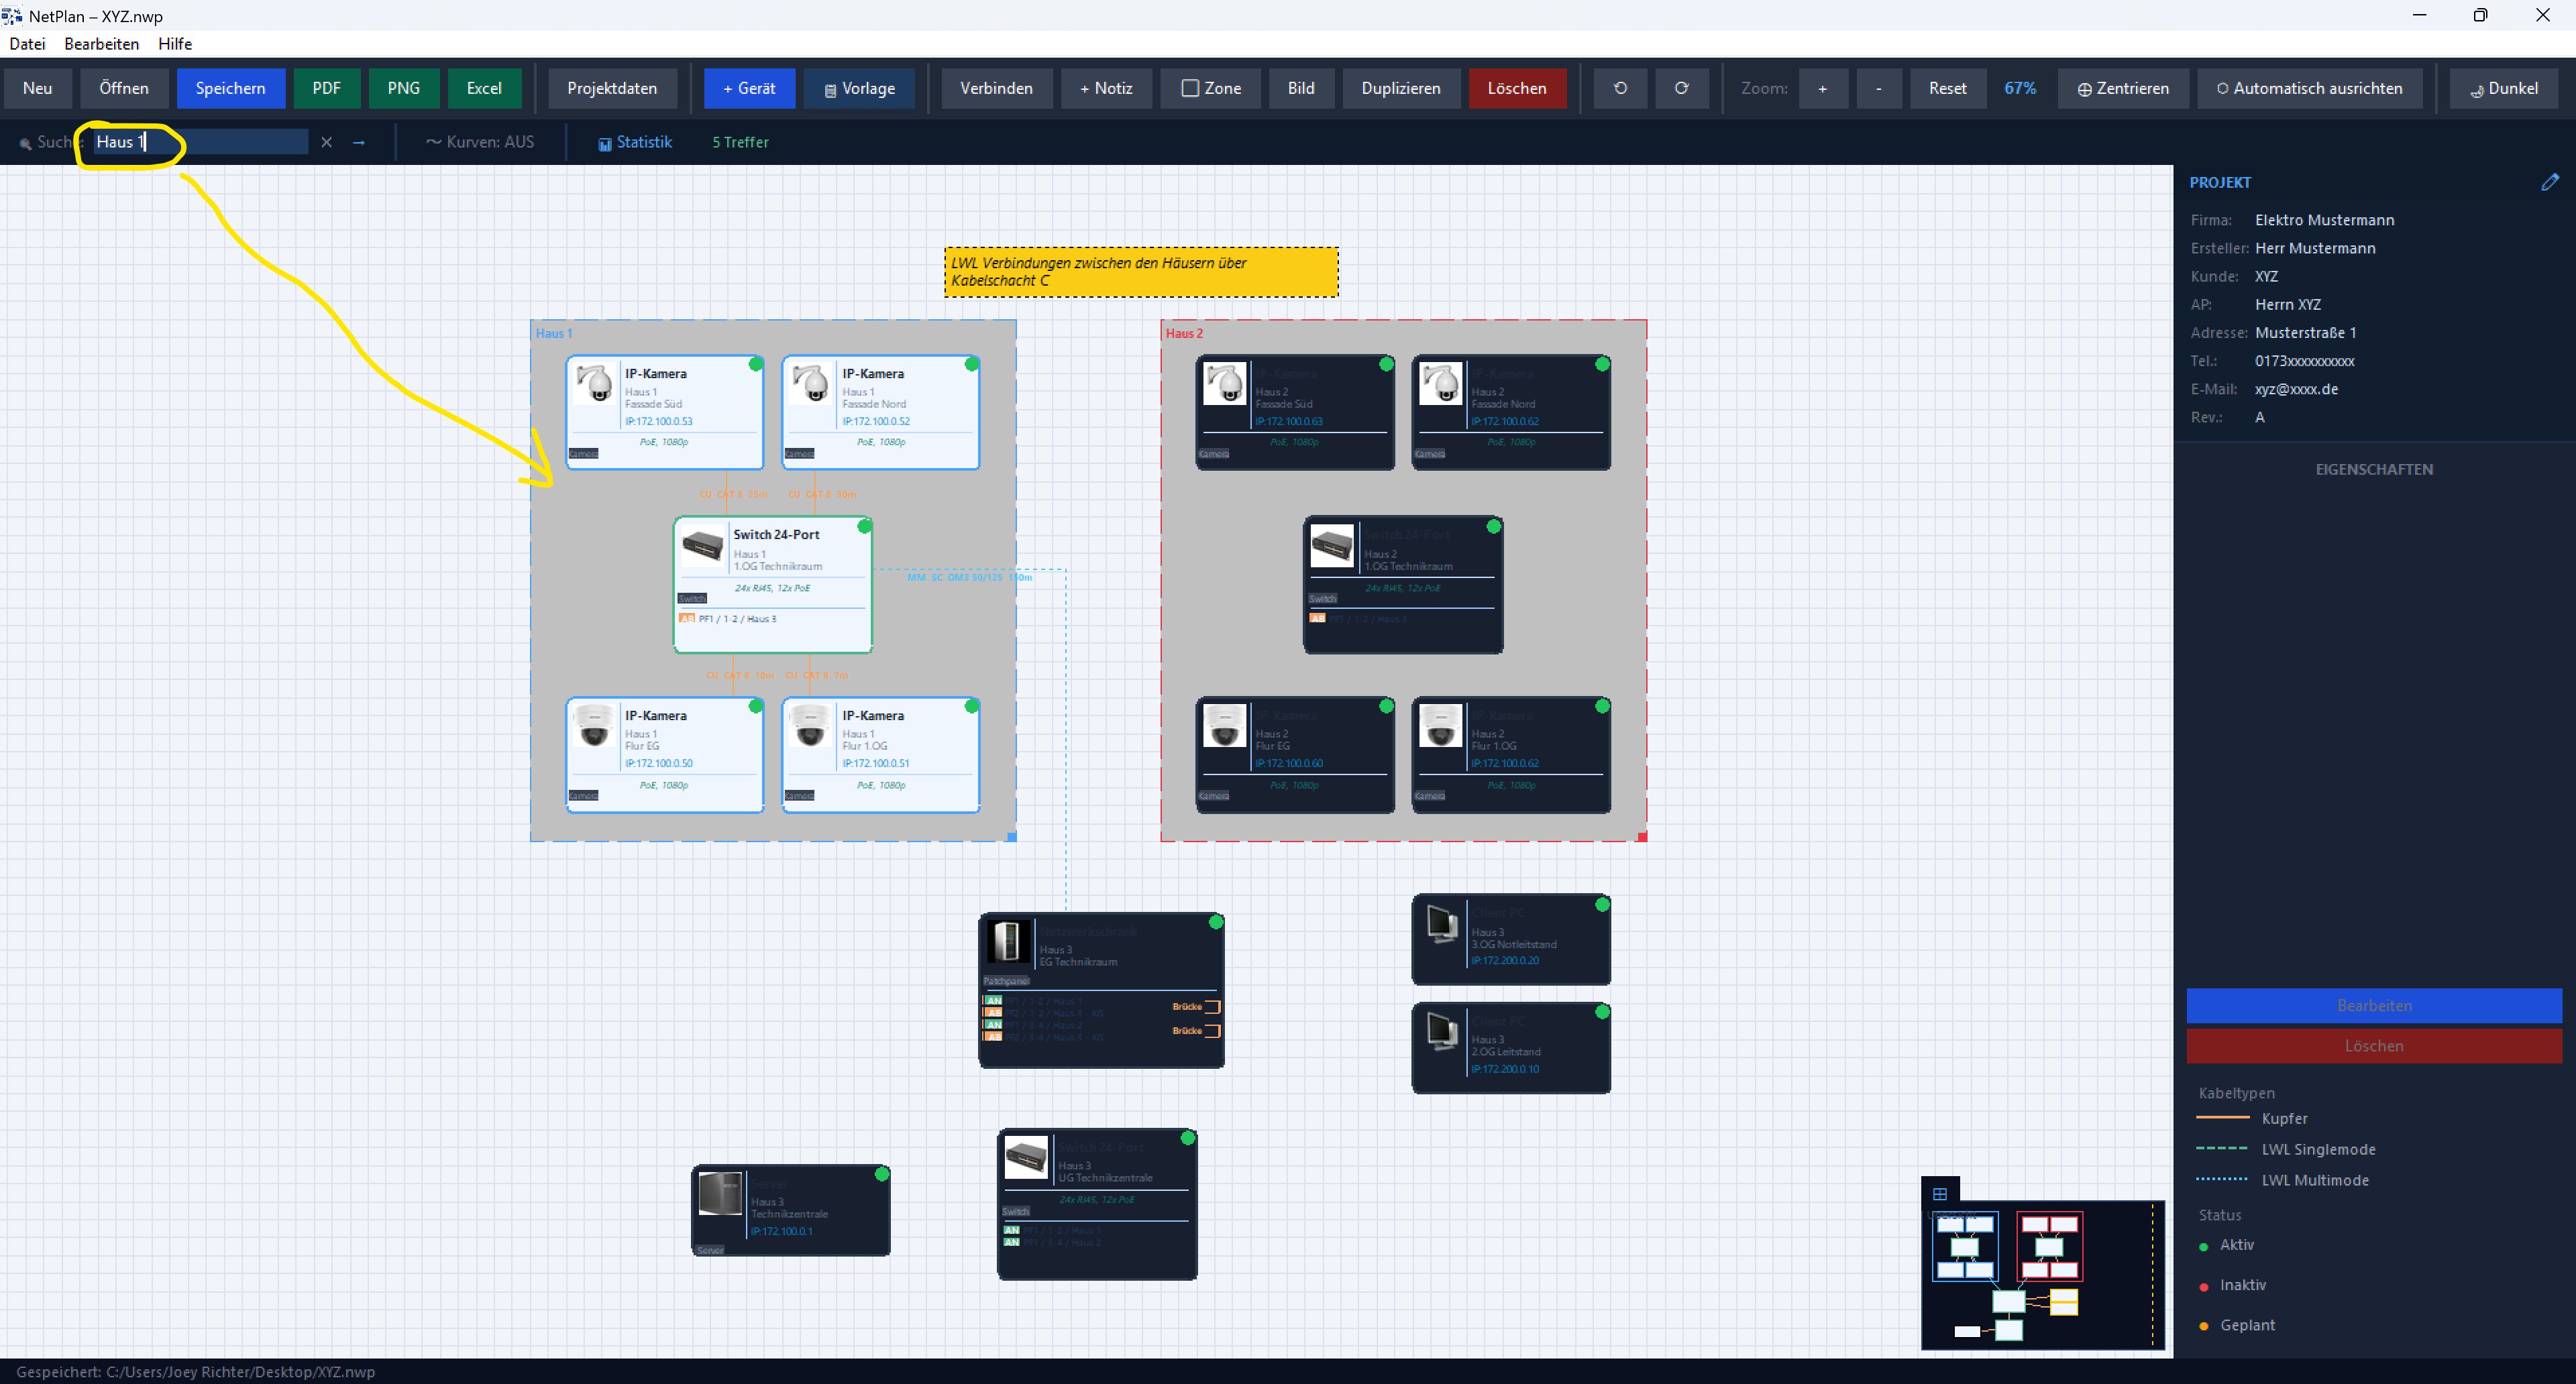Jump to next search hit arrow
The width and height of the screenshot is (2576, 1384).
pos(358,143)
